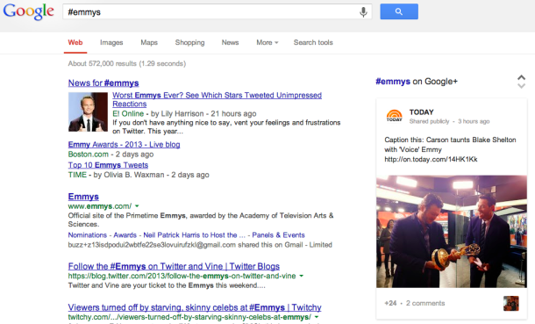Image resolution: width=535 pixels, height=324 pixels.
Task: Click the commenter avatar thumbnail
Action: 510,303
